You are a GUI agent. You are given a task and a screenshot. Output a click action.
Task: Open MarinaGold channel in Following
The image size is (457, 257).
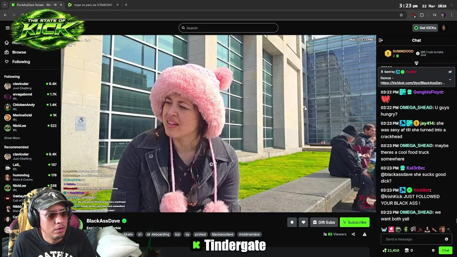click(x=30, y=117)
